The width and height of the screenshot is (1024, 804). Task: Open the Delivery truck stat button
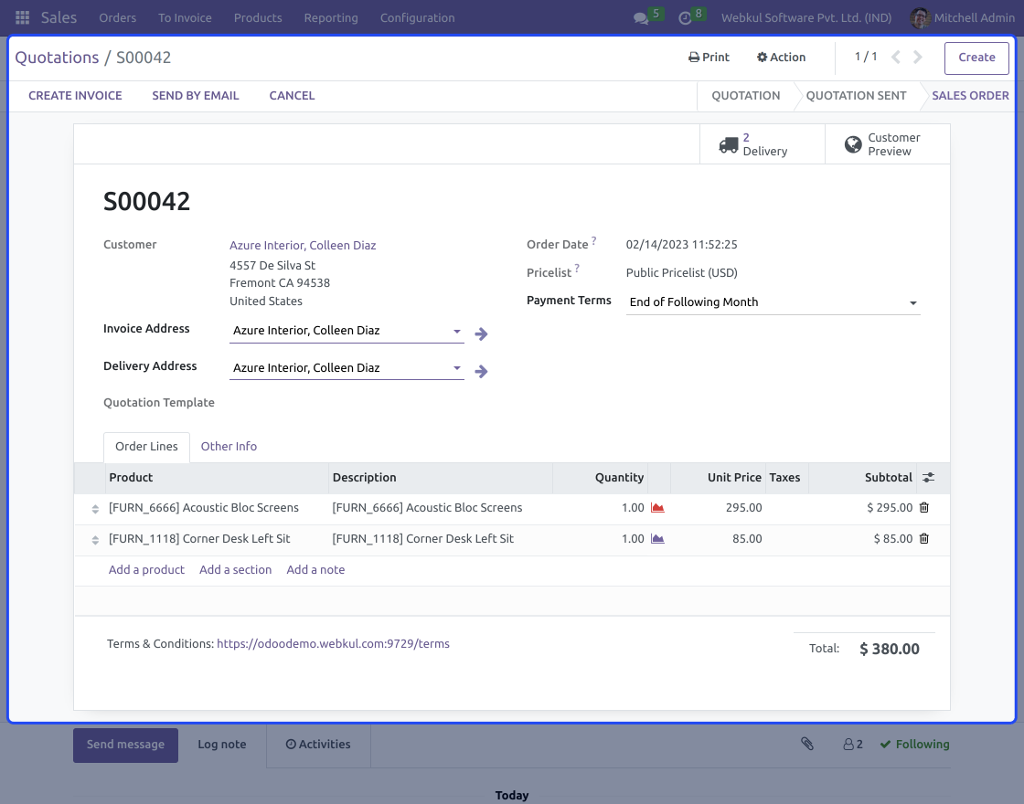tap(763, 144)
